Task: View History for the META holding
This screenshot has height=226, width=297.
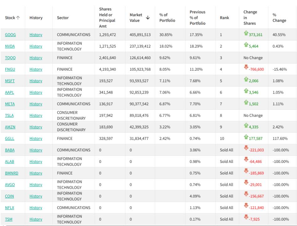Action: (x=36, y=104)
